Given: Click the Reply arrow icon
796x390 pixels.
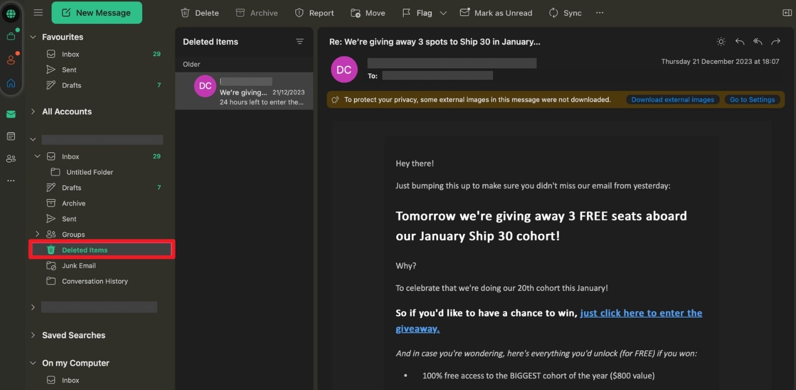Looking at the screenshot, I should point(739,42).
